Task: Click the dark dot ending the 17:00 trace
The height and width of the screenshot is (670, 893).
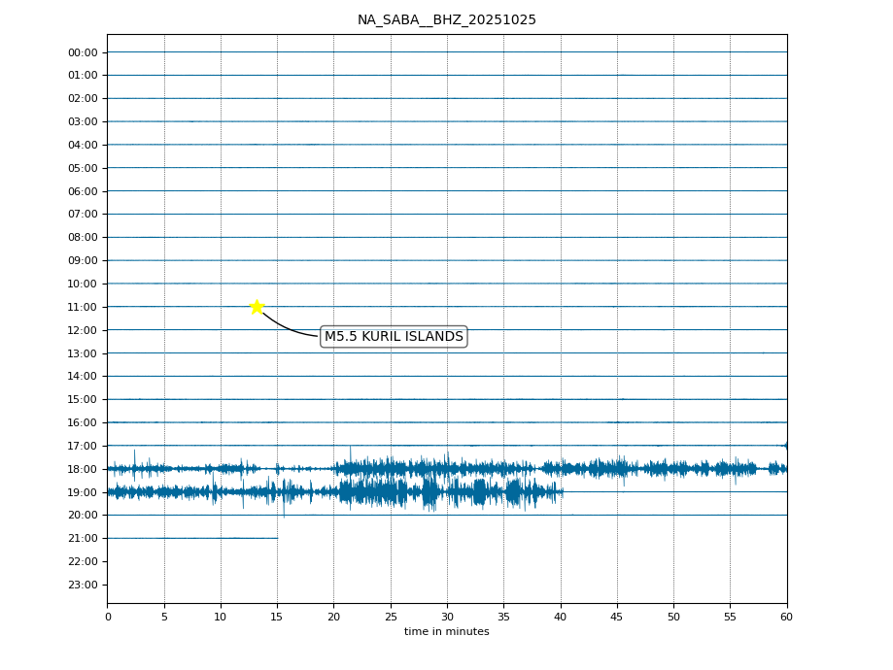Action: (786, 446)
